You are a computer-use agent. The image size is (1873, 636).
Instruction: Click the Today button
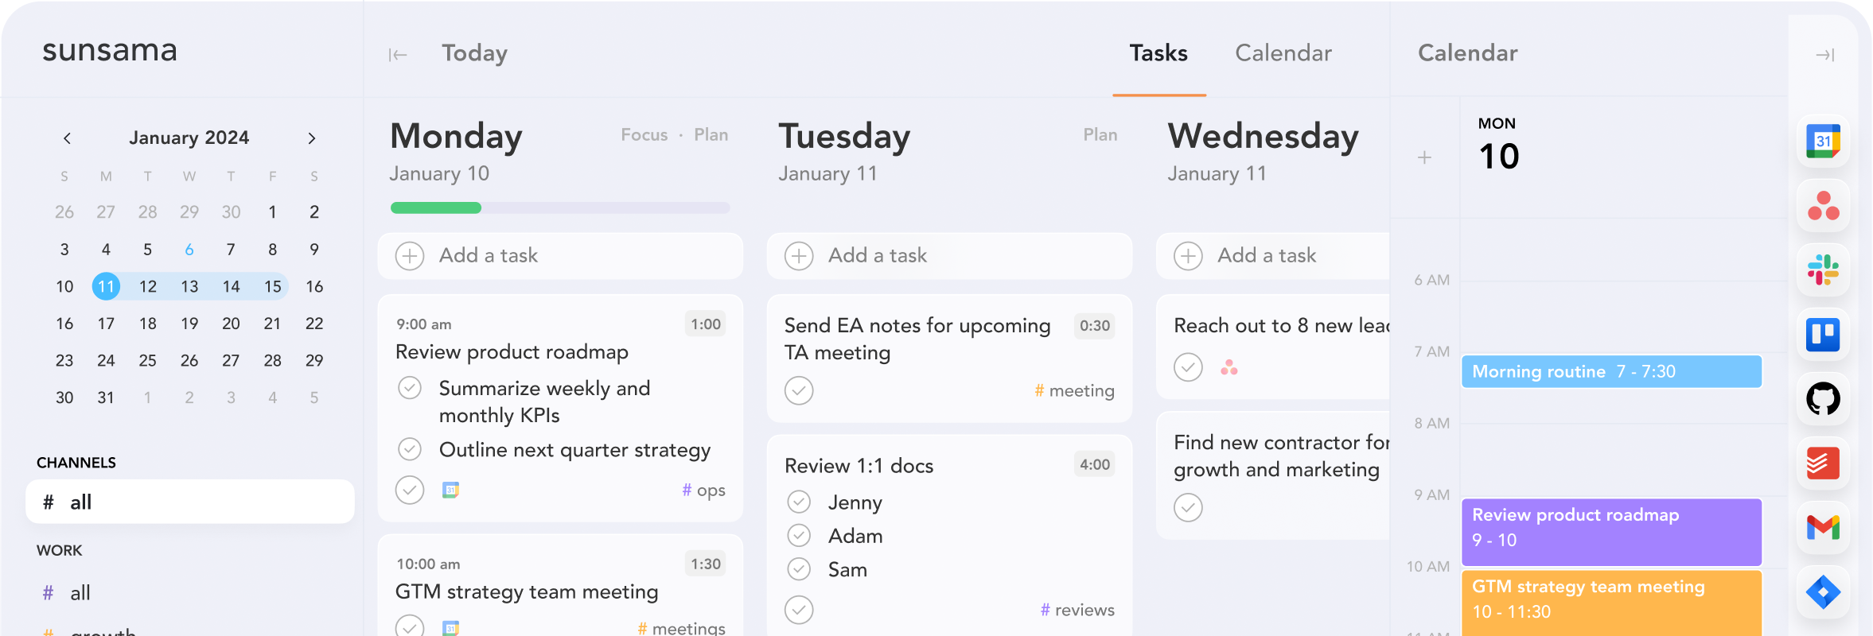click(475, 53)
